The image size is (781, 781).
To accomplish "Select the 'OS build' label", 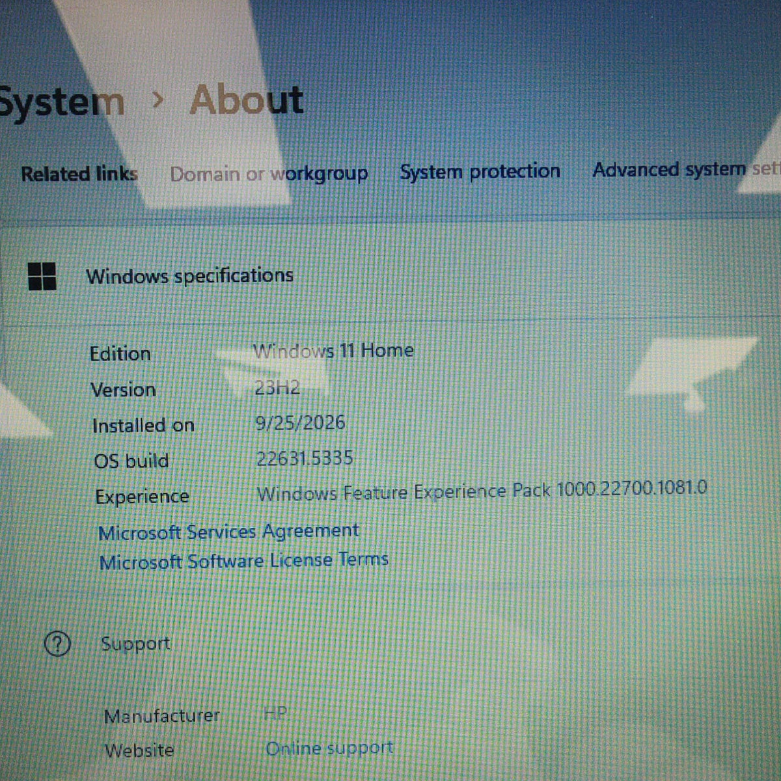I will coord(131,461).
